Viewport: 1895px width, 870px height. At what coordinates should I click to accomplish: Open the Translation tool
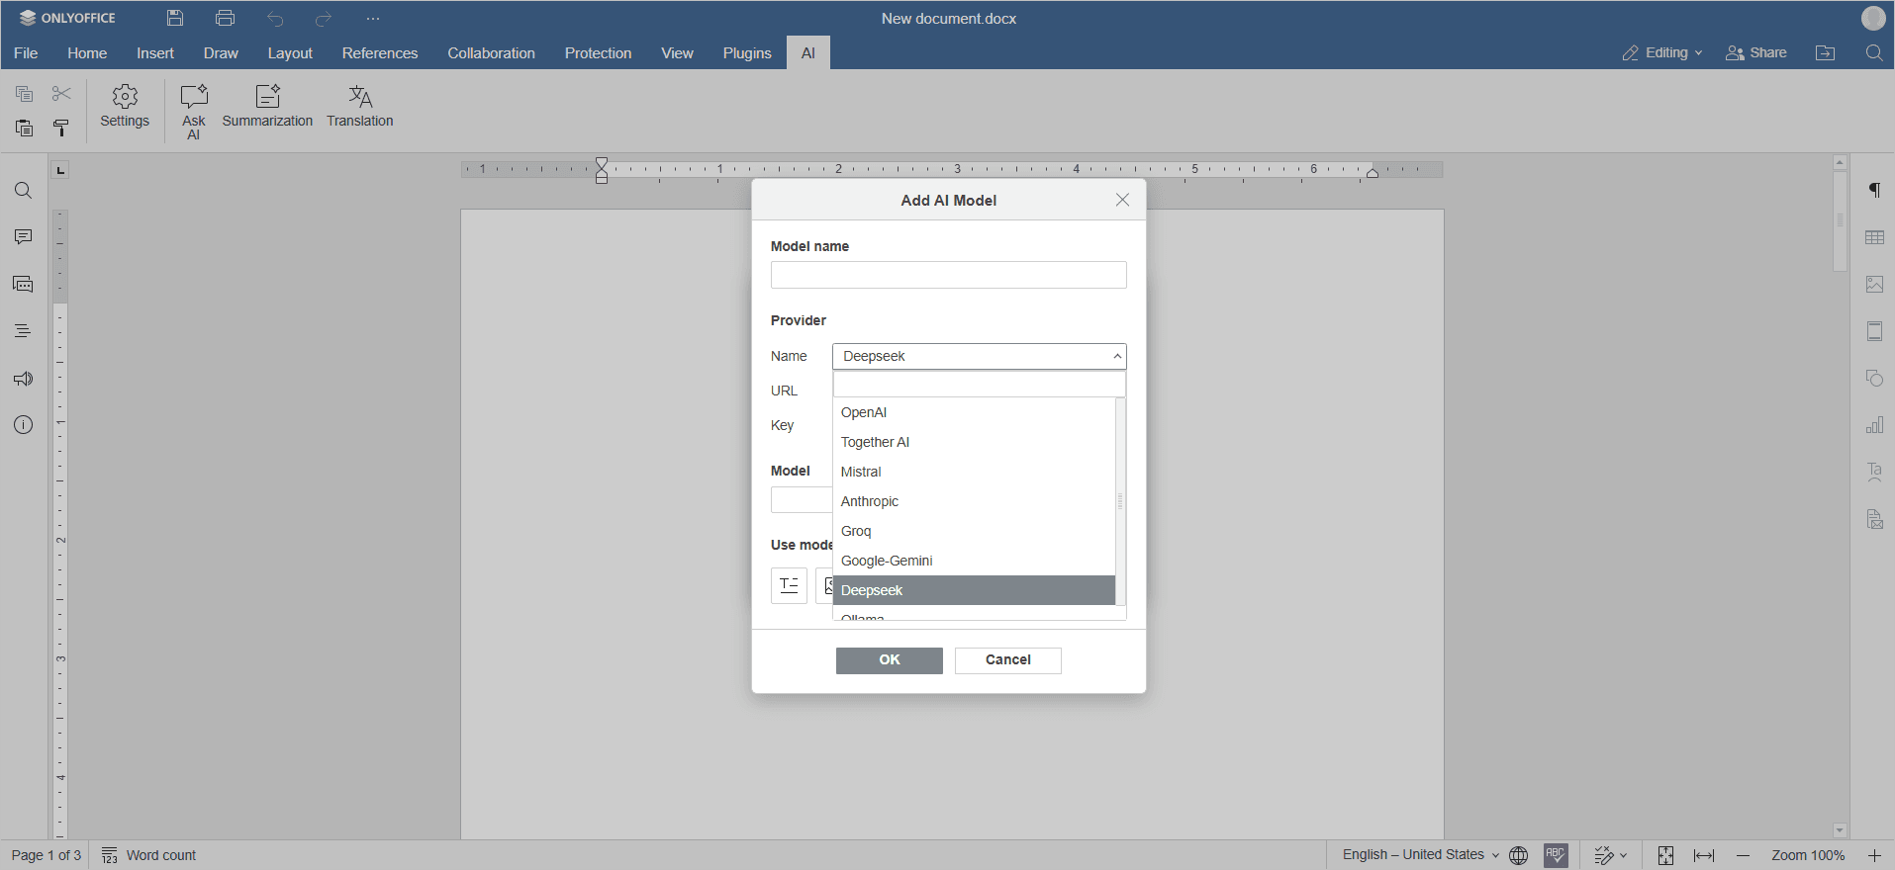[360, 107]
